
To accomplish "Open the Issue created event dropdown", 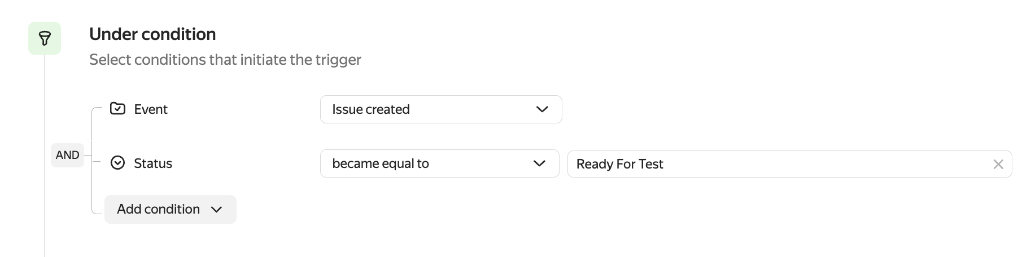I will click(x=440, y=109).
